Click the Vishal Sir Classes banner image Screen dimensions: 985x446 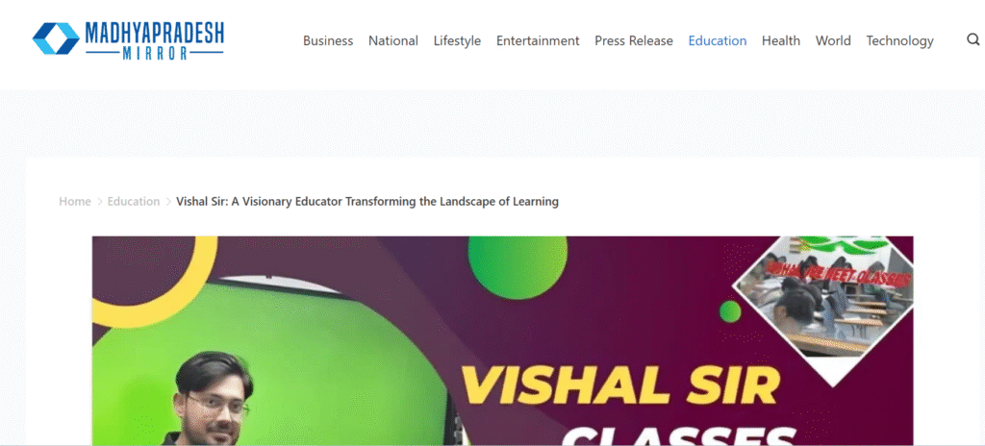point(502,340)
